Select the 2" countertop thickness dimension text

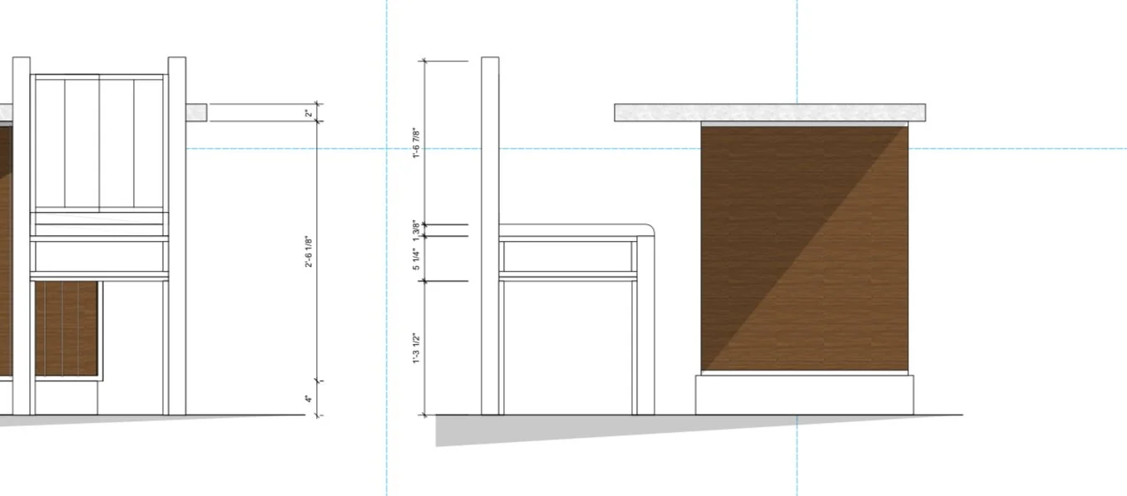[309, 113]
